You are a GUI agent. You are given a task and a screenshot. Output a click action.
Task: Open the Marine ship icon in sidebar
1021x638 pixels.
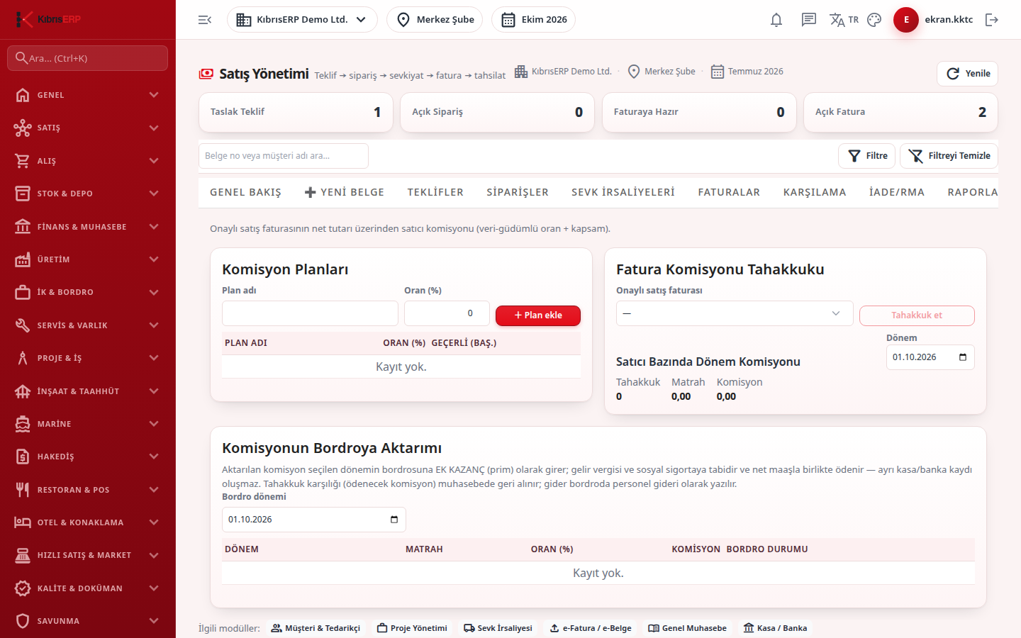tap(23, 424)
